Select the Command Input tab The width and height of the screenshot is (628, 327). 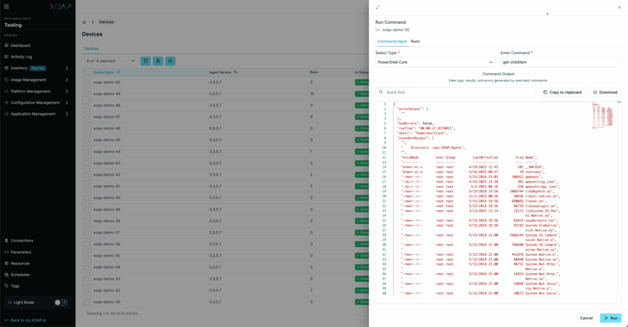point(391,41)
